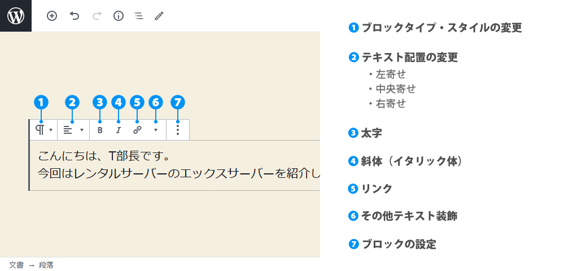Show content structure info
This screenshot has width=578, height=271.
click(x=119, y=16)
